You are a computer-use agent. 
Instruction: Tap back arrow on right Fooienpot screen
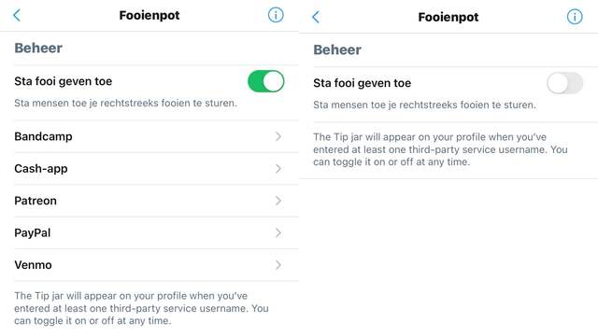tap(316, 17)
